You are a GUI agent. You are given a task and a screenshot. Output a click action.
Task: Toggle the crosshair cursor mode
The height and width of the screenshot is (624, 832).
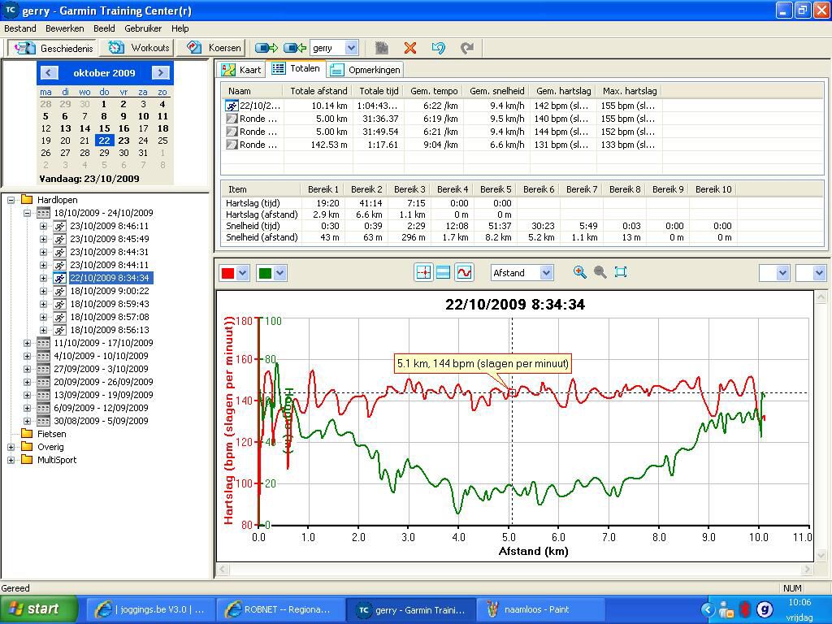pyautogui.click(x=423, y=273)
